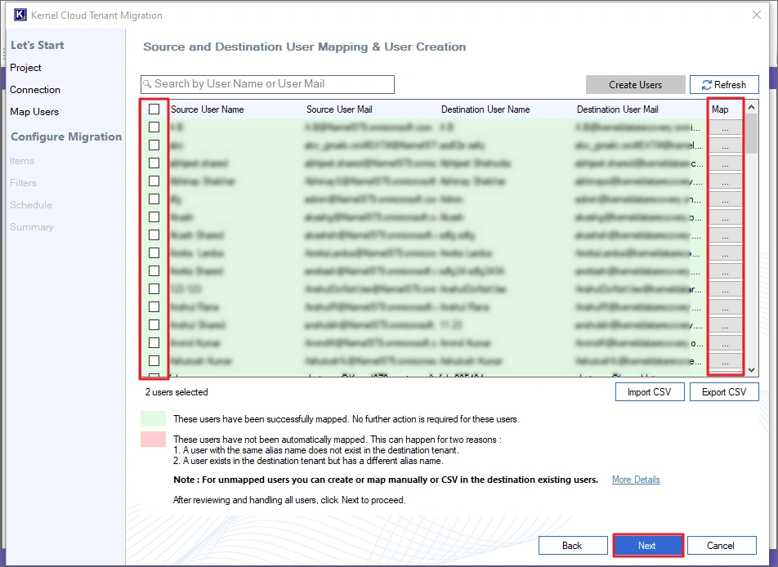Tick the select-all header checkbox
The width and height of the screenshot is (778, 567).
pyautogui.click(x=154, y=109)
